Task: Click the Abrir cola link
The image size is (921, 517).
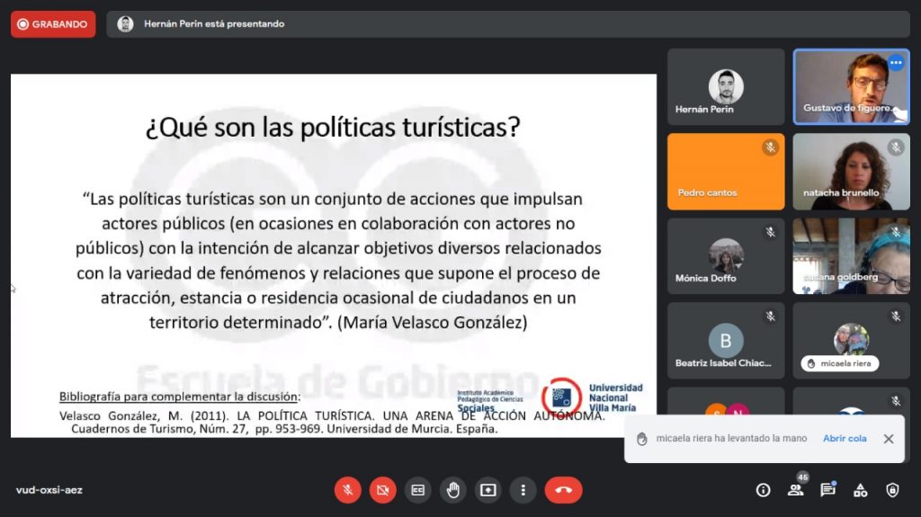Action: pyautogui.click(x=844, y=439)
